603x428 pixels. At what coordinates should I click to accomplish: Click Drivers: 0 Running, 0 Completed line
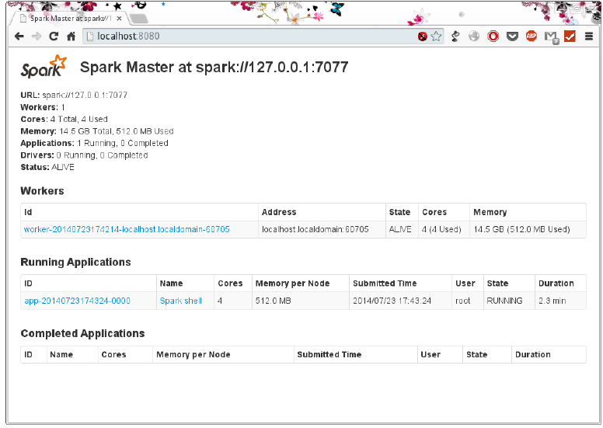(84, 155)
